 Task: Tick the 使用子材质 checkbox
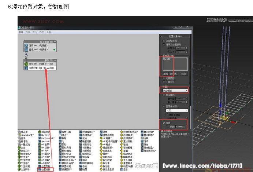pyautogui.click(x=167, y=115)
